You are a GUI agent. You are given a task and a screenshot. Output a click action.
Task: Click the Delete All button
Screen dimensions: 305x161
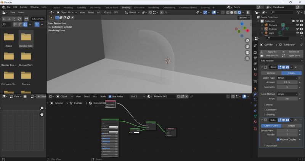pyautogui.click(x=292, y=52)
